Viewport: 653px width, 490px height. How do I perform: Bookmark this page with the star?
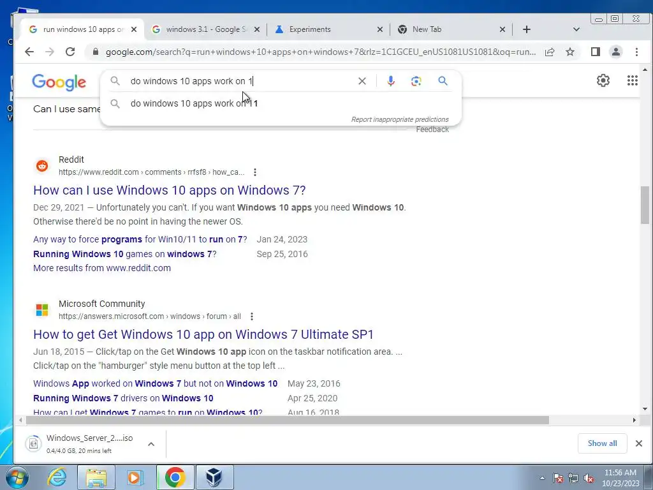tap(570, 52)
